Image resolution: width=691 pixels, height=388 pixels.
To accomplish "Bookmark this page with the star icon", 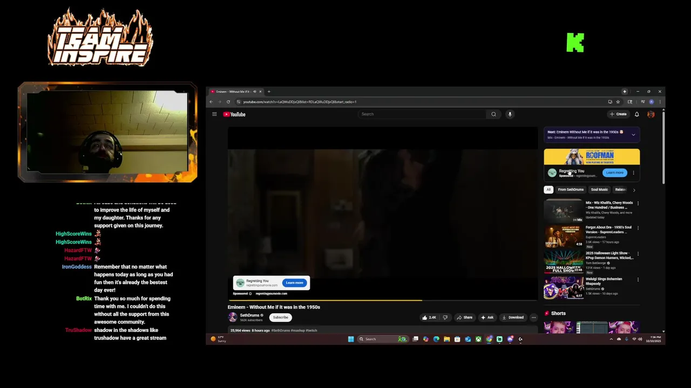I will click(x=618, y=102).
